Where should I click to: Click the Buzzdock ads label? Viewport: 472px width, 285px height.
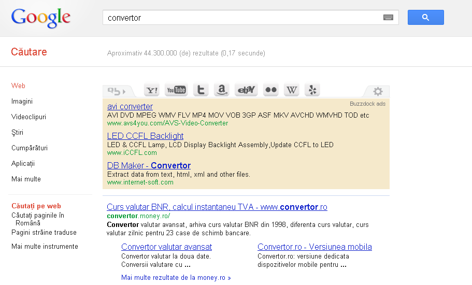click(367, 104)
